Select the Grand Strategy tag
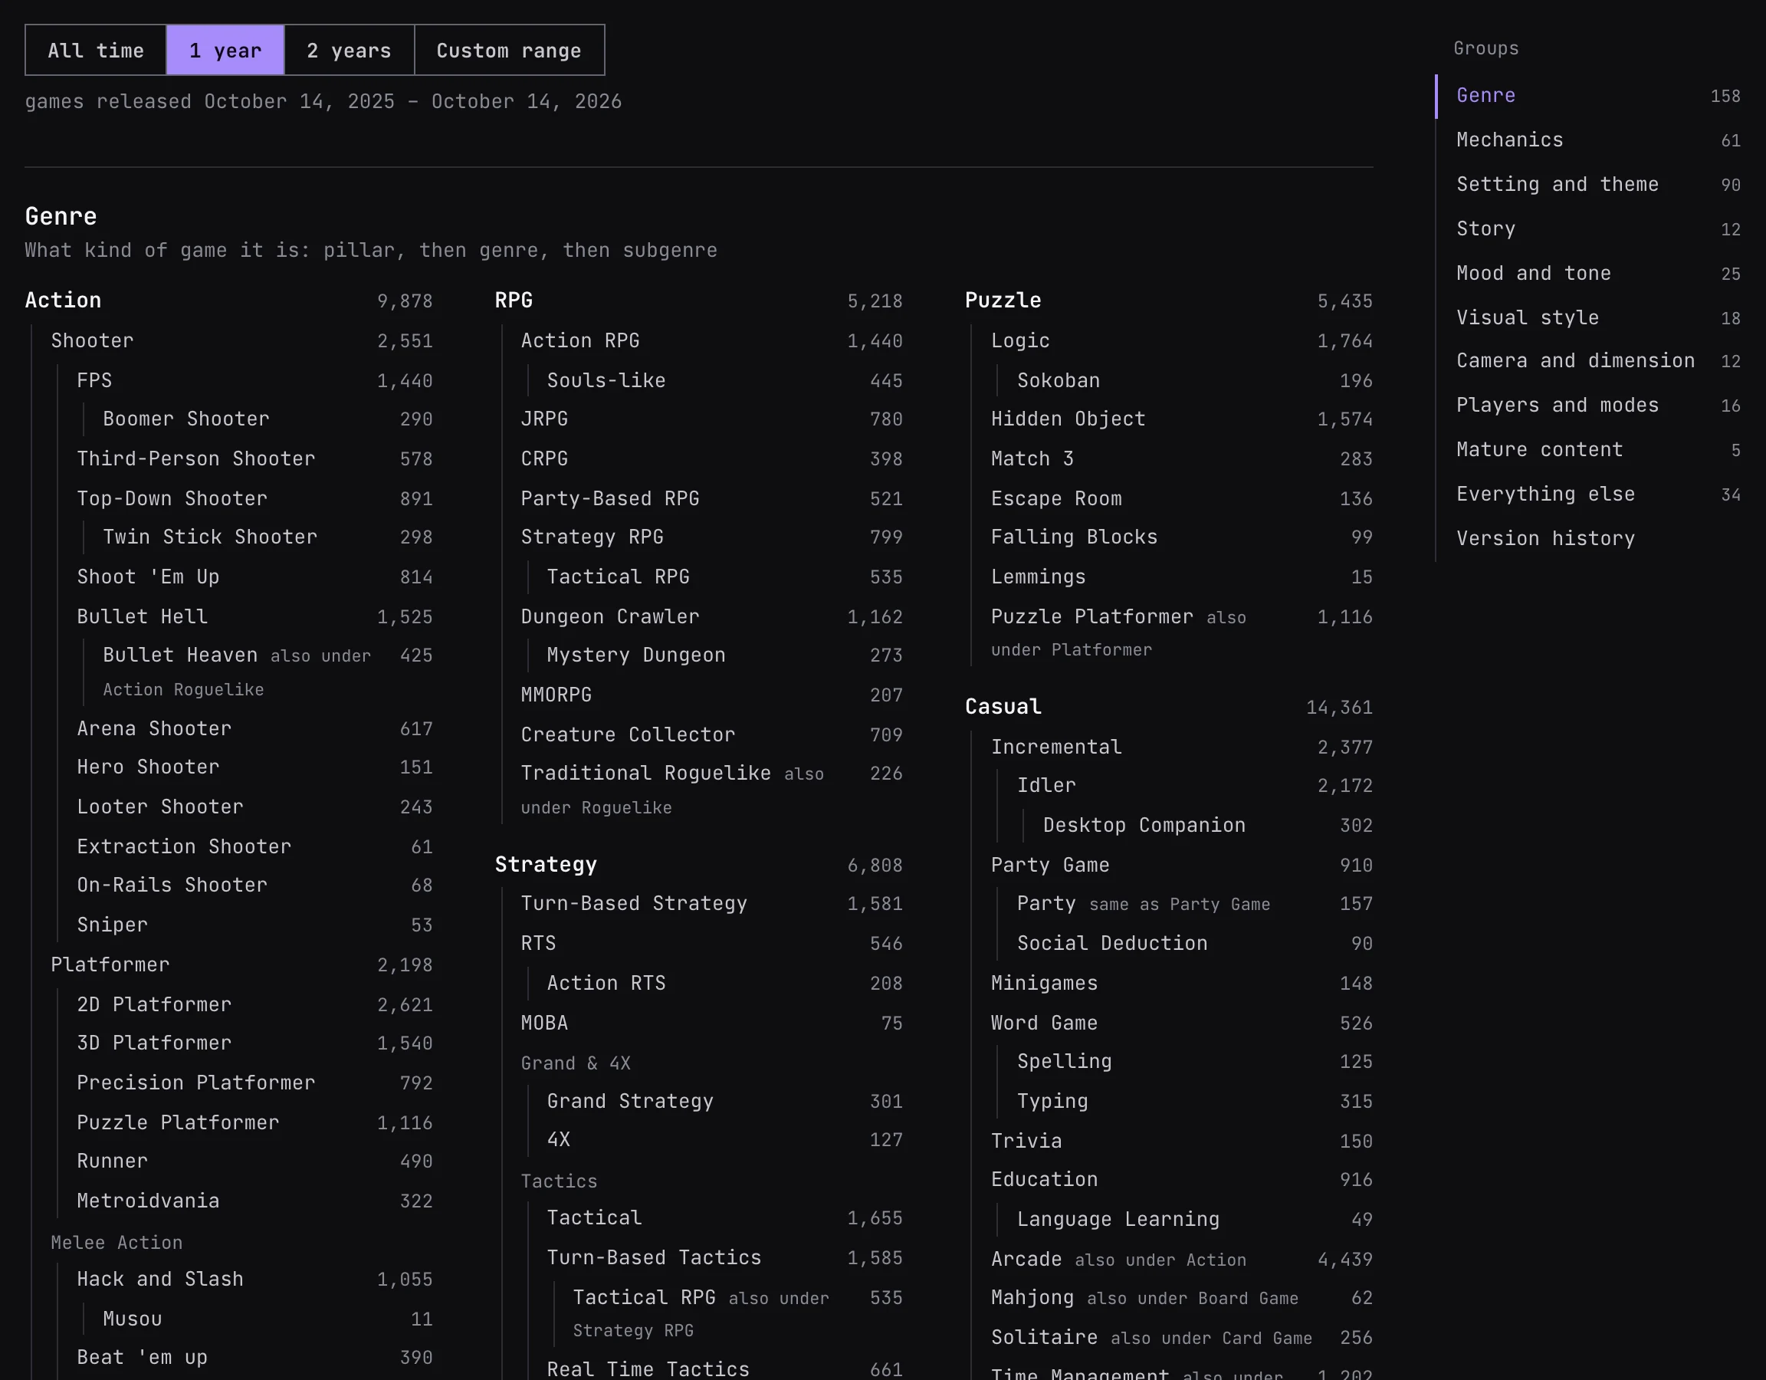This screenshot has width=1766, height=1380. 631,1102
